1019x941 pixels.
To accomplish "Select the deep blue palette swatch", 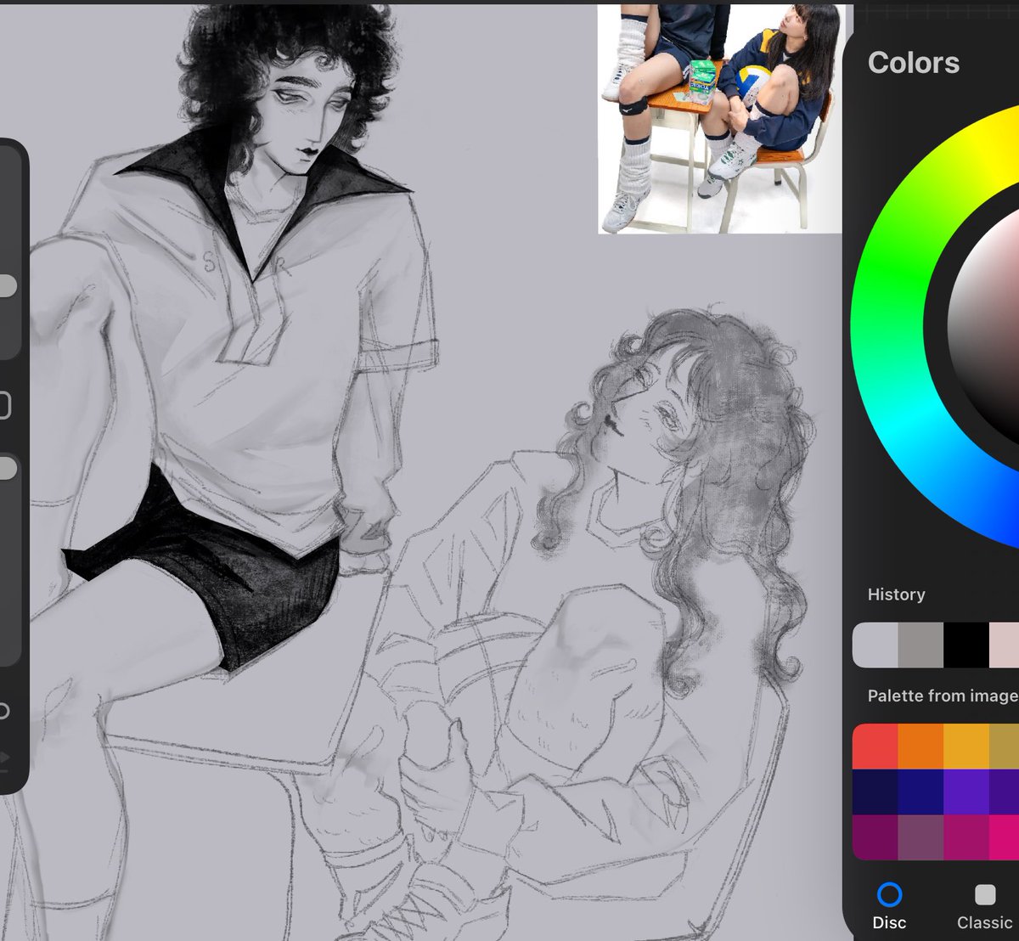I will coord(920,792).
